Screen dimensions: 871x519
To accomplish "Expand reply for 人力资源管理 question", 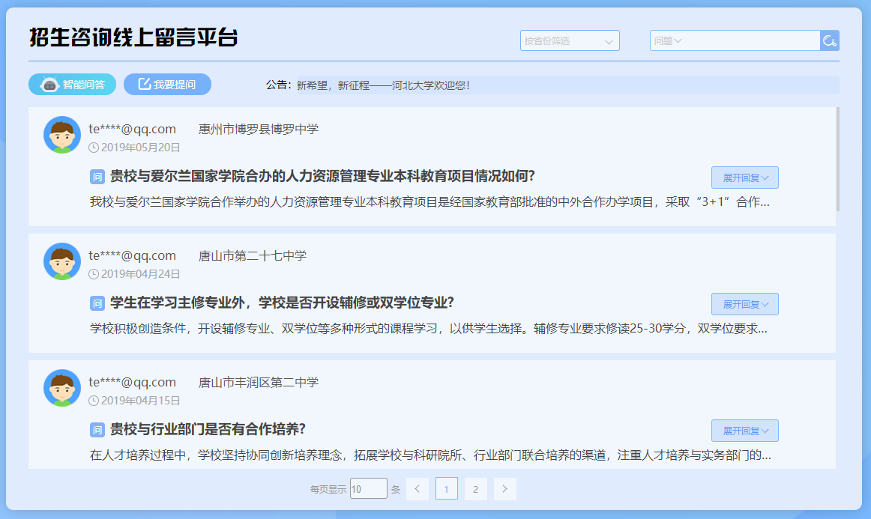I will 745,177.
